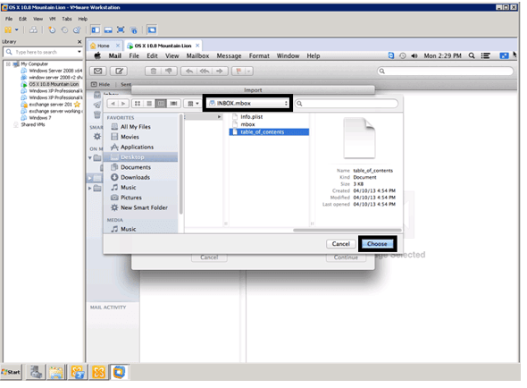This screenshot has width=527, height=388.
Task: Select Music under Favorites
Action: tap(128, 188)
